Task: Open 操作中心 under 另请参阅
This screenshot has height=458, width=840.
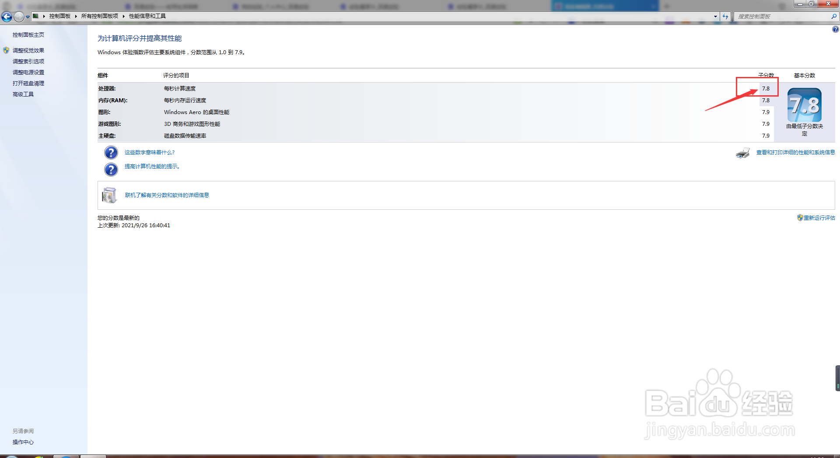Action: pyautogui.click(x=23, y=442)
